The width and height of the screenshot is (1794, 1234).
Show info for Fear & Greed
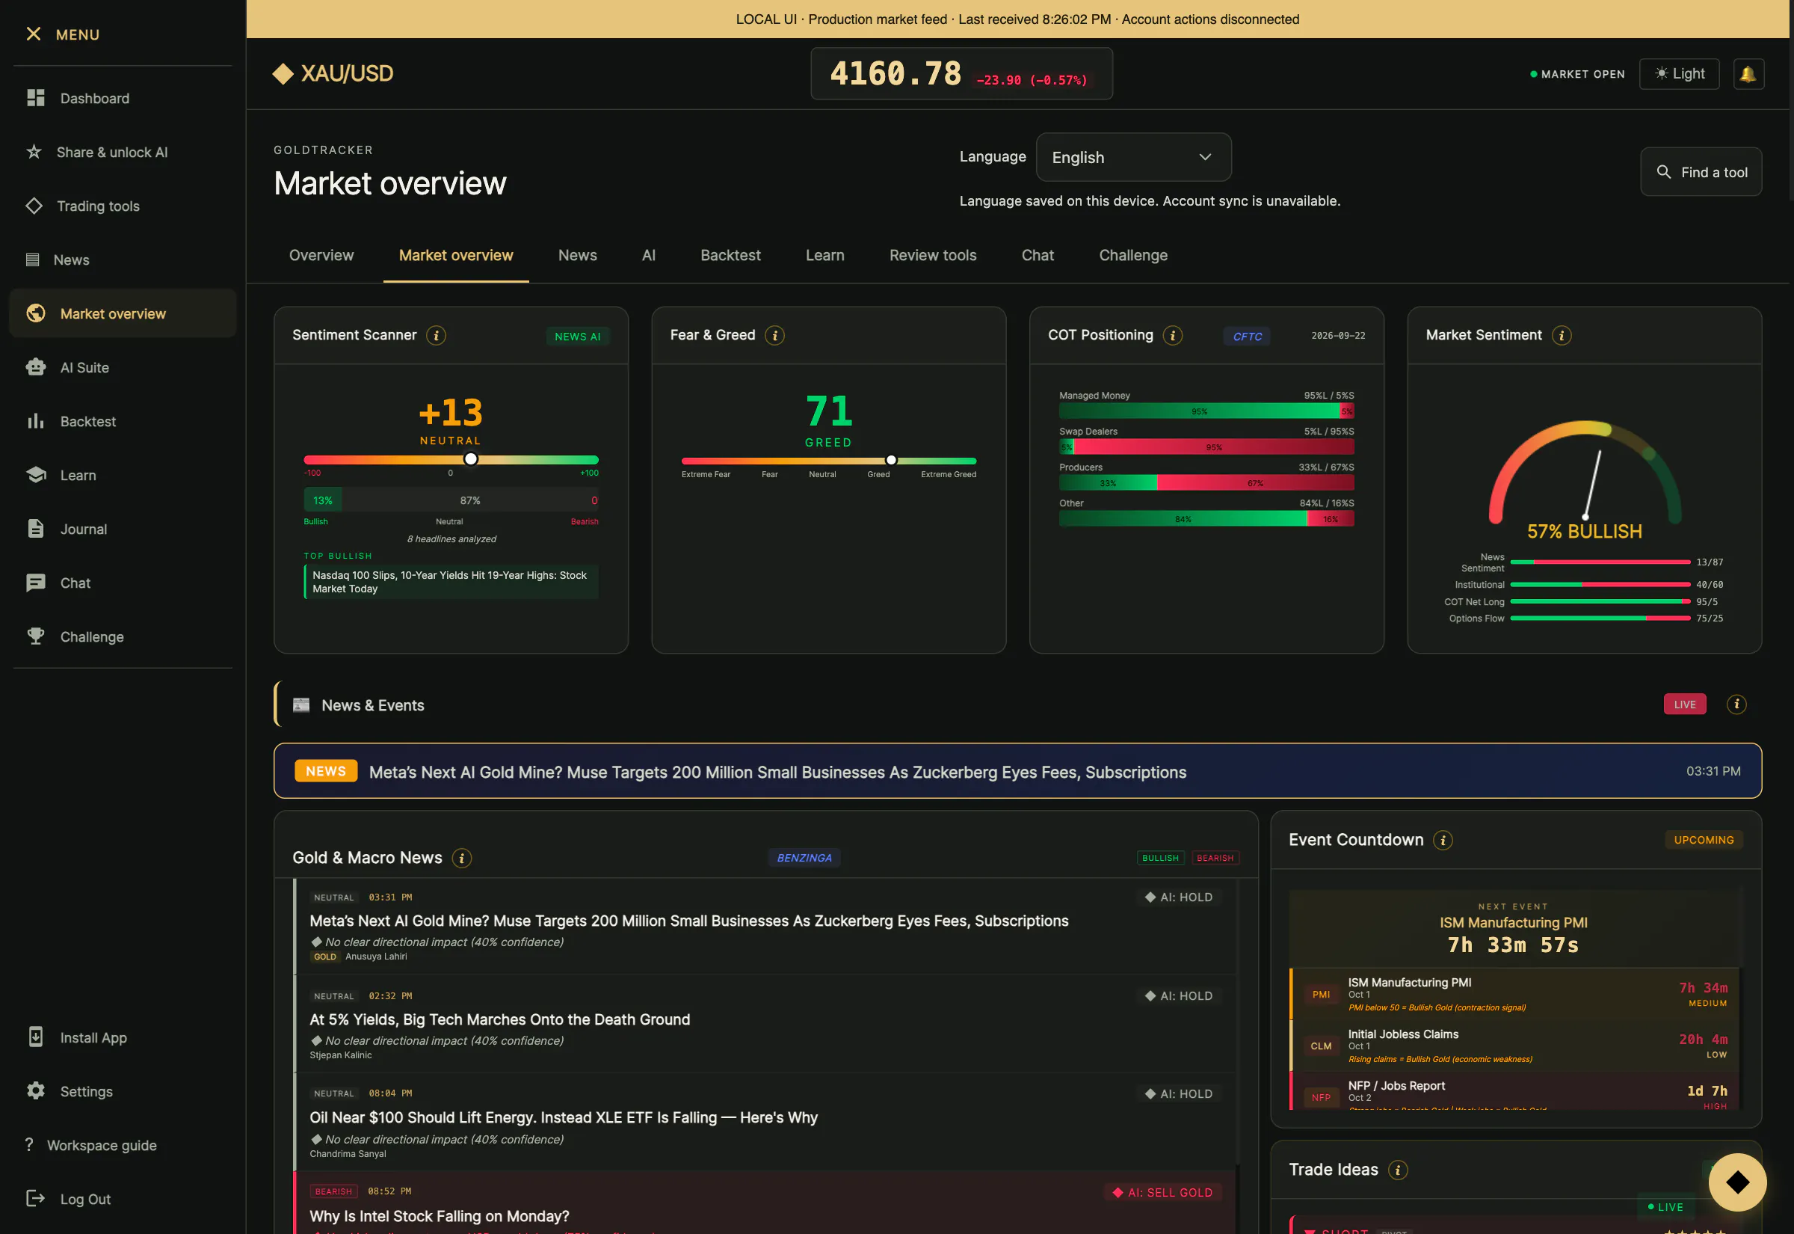click(x=775, y=336)
